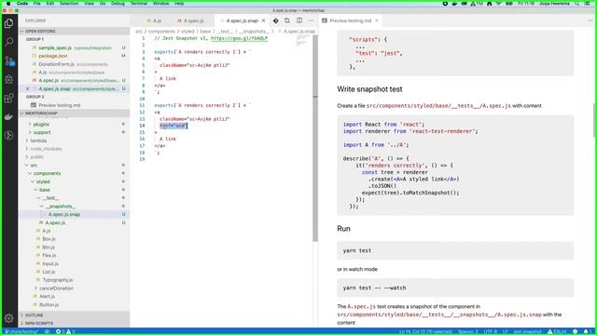Viewport: 597px width, 335px height.
Task: Click the base breadcrumb segment
Action: point(205,31)
